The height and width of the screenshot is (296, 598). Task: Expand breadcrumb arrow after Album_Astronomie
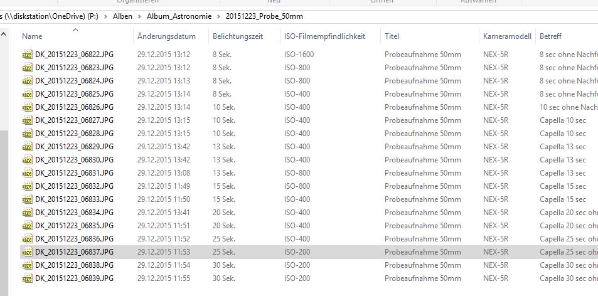(212, 16)
